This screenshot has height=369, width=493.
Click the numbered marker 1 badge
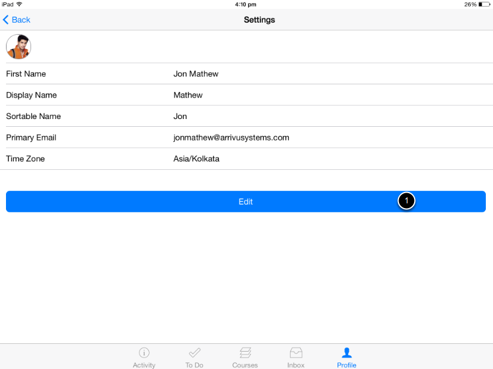406,202
